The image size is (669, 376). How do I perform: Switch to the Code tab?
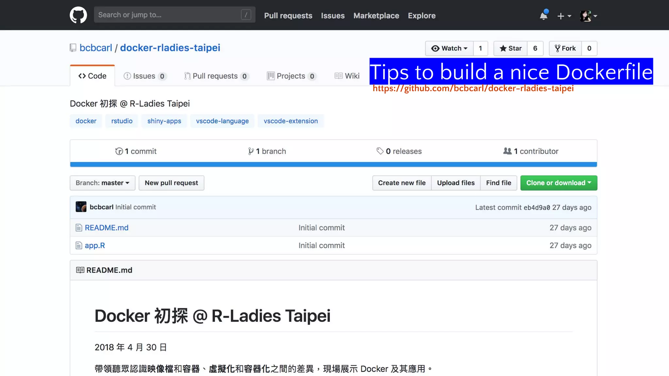coord(92,76)
